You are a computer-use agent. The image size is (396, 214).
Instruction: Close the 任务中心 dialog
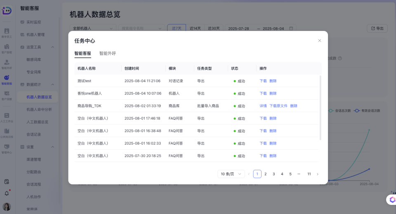click(319, 40)
